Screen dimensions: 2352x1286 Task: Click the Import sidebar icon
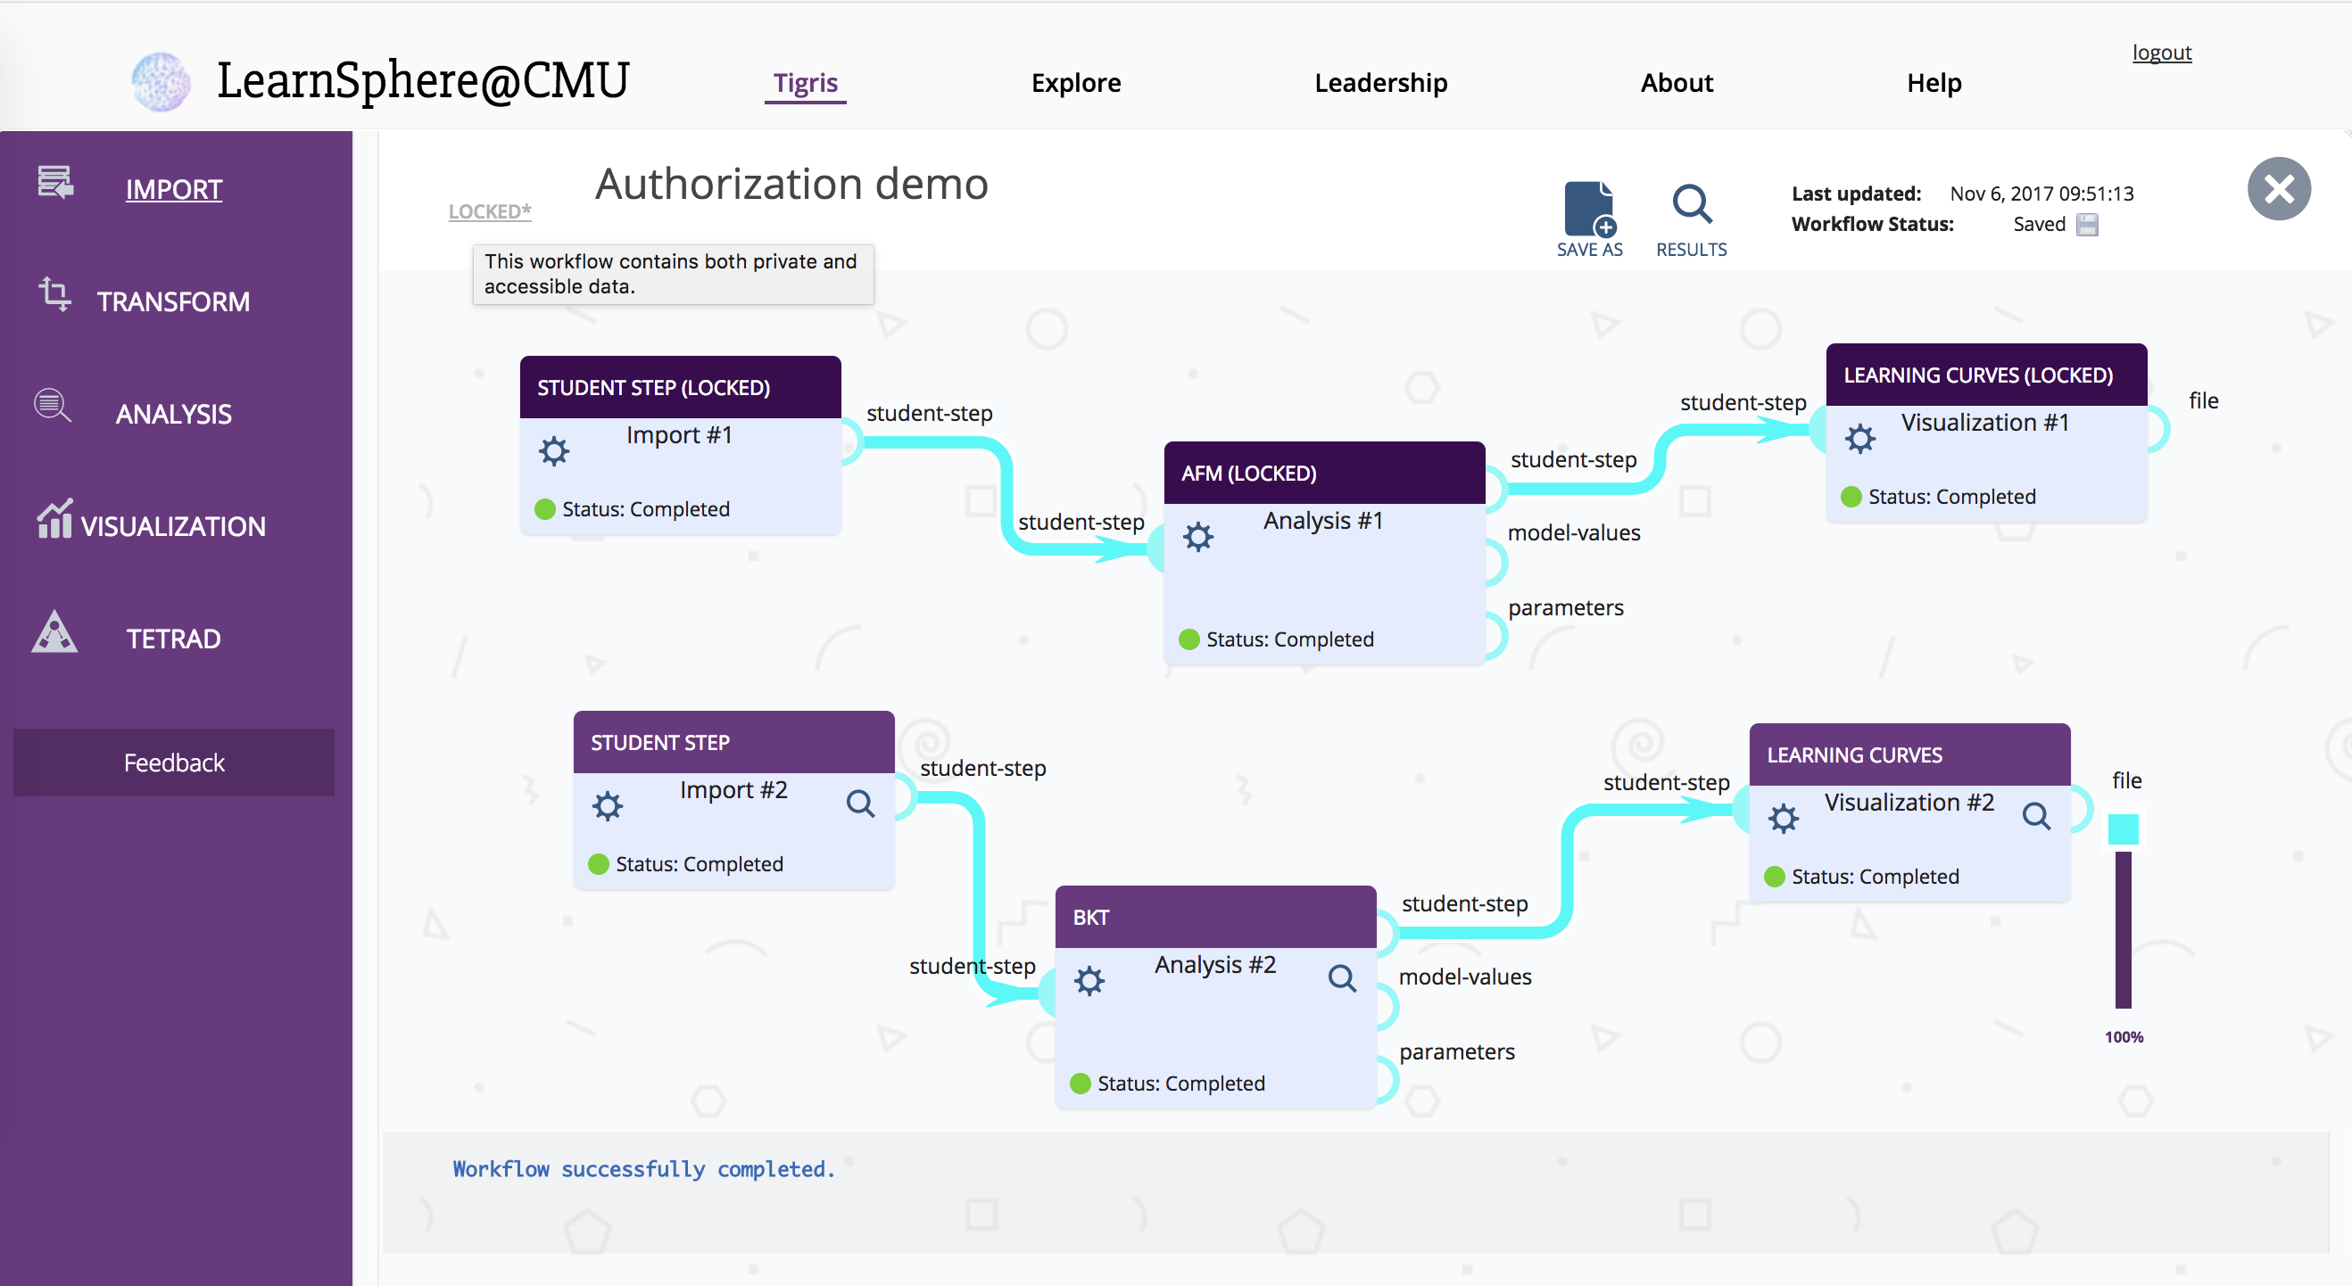click(55, 183)
